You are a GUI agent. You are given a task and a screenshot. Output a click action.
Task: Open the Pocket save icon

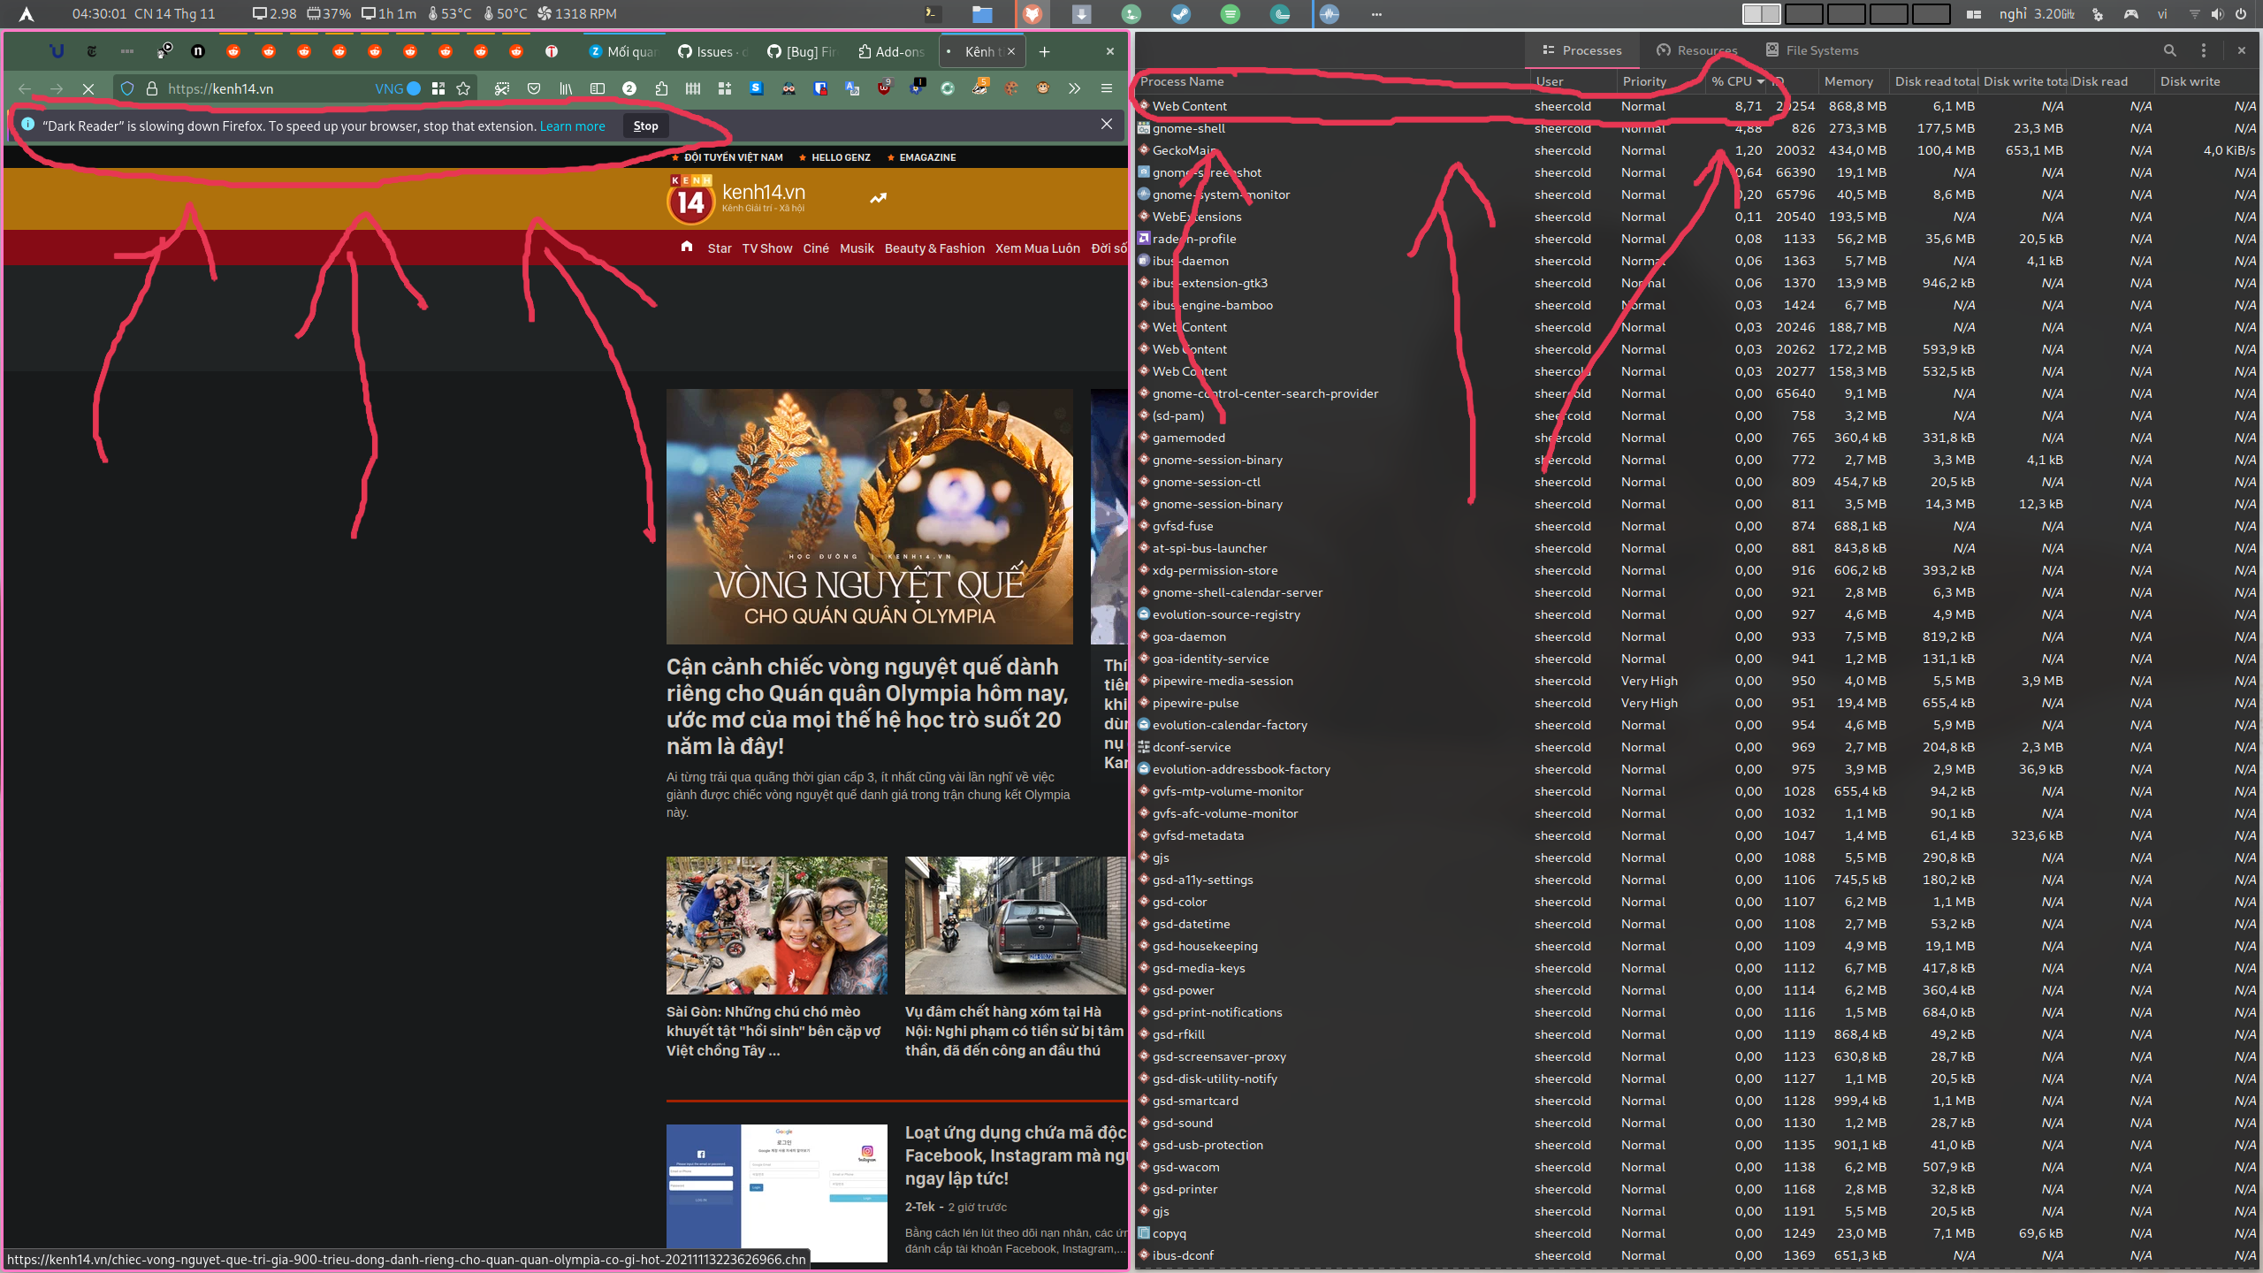[534, 88]
